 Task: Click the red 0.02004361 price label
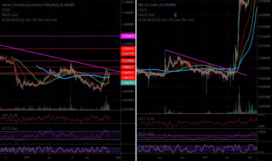coord(128,49)
